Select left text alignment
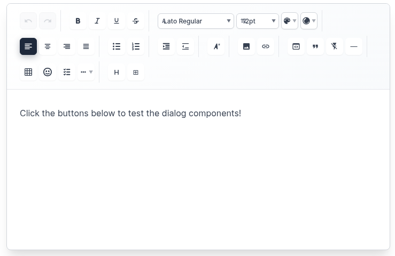The height and width of the screenshot is (256, 395). pyautogui.click(x=28, y=46)
